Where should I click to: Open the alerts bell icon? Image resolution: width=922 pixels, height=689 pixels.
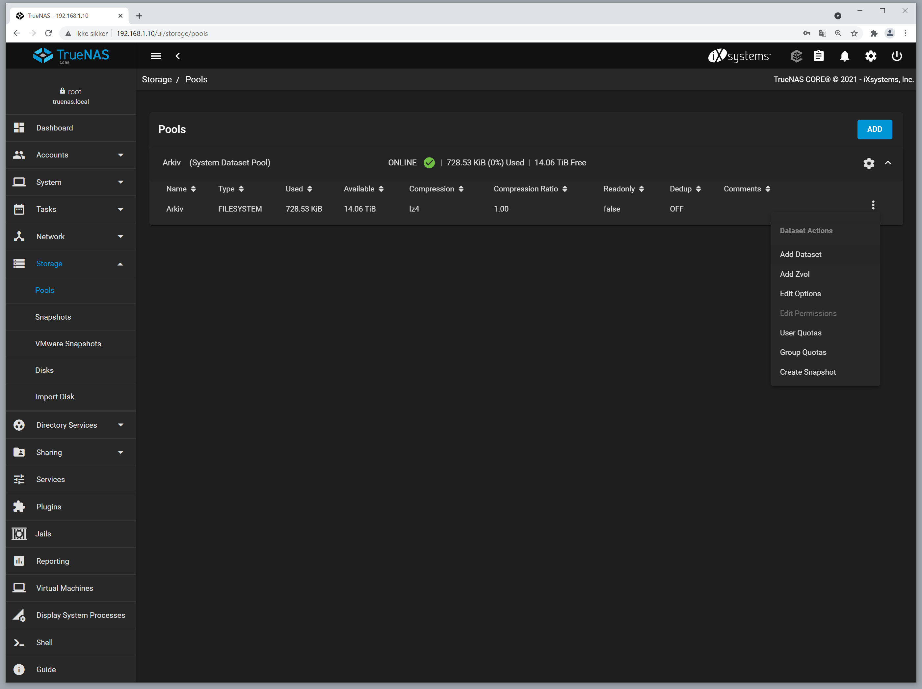click(845, 56)
